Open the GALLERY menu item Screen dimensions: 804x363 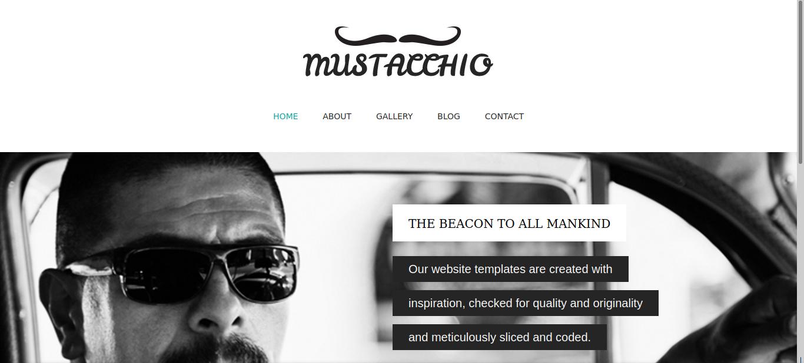394,116
